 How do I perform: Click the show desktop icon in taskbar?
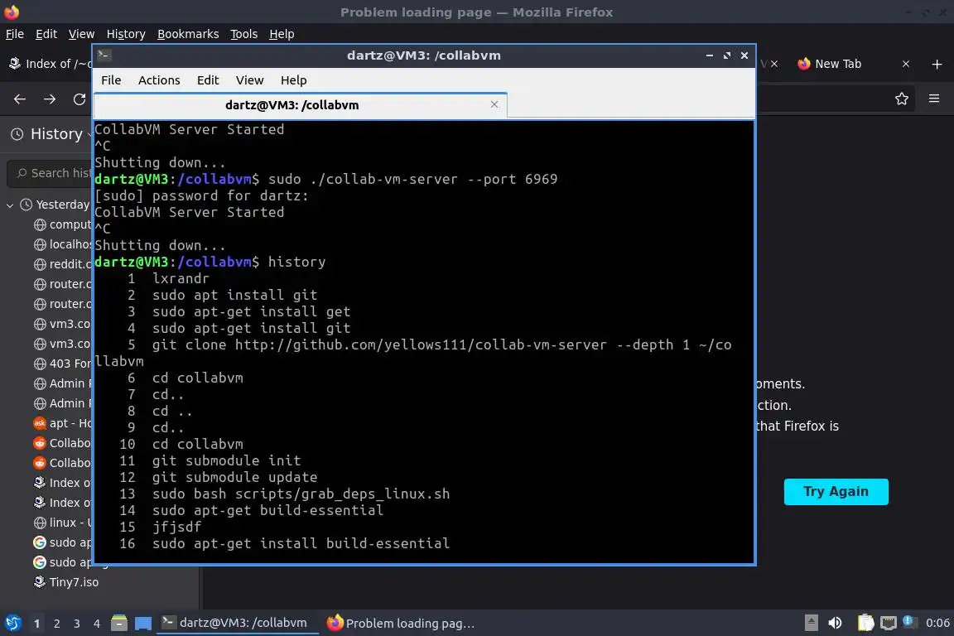click(x=143, y=624)
